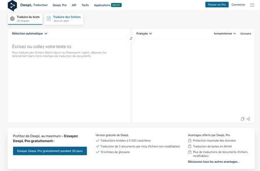Click 'Protection maximale des données' text

214,141
